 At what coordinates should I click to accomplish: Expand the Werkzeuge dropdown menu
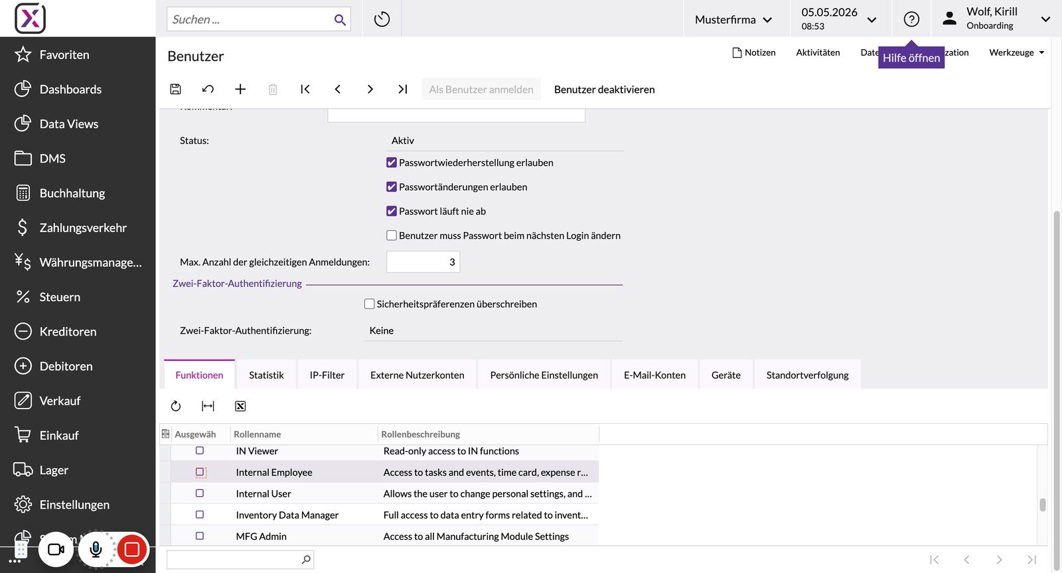(x=1016, y=52)
